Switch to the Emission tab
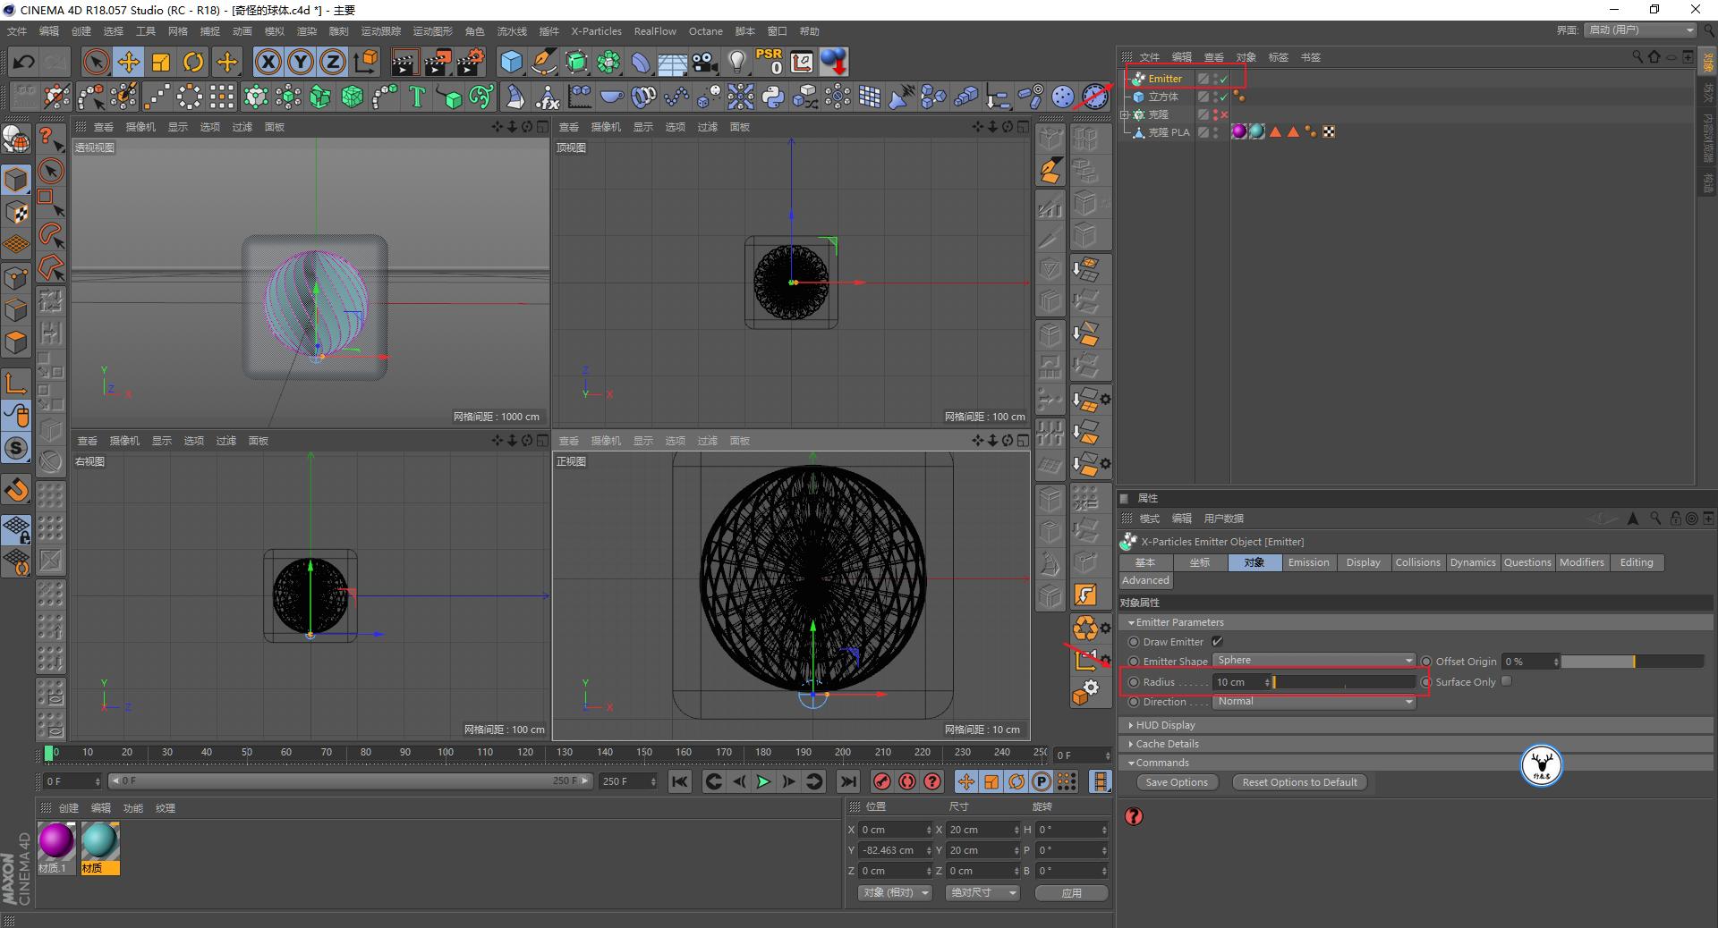This screenshot has width=1718, height=928. [1307, 562]
